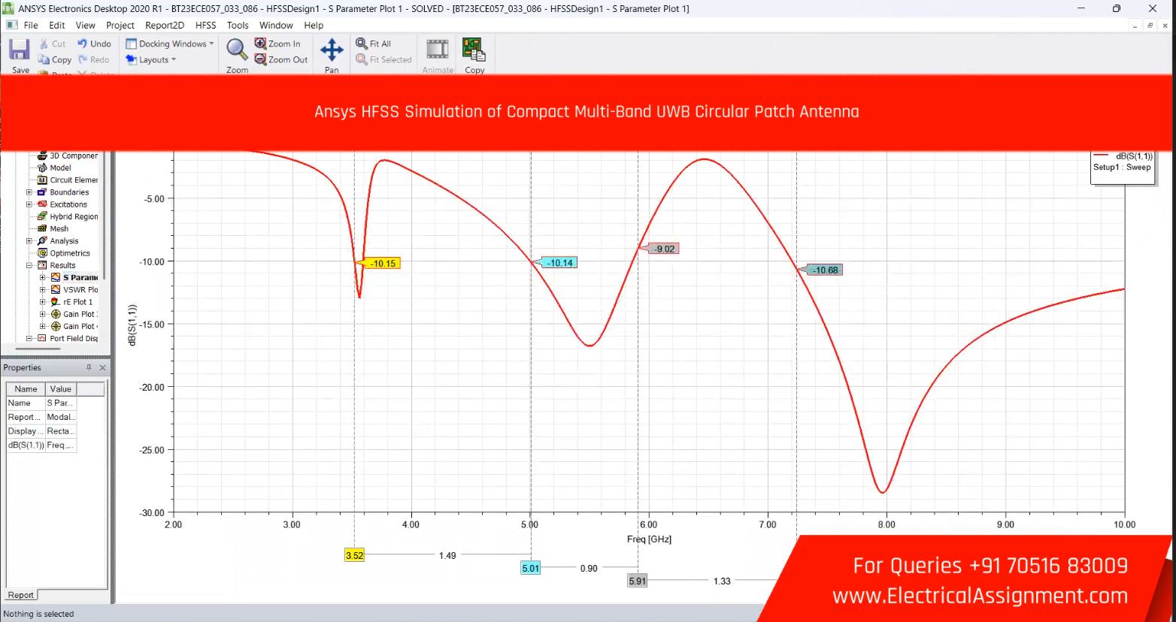Image resolution: width=1176 pixels, height=622 pixels.
Task: Close the Properties panel
Action: point(103,367)
